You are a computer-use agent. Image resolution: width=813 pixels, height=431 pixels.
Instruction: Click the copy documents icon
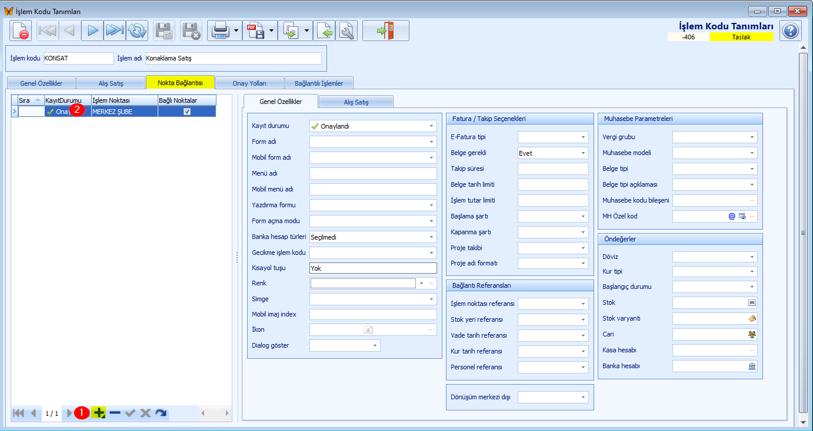[291, 31]
